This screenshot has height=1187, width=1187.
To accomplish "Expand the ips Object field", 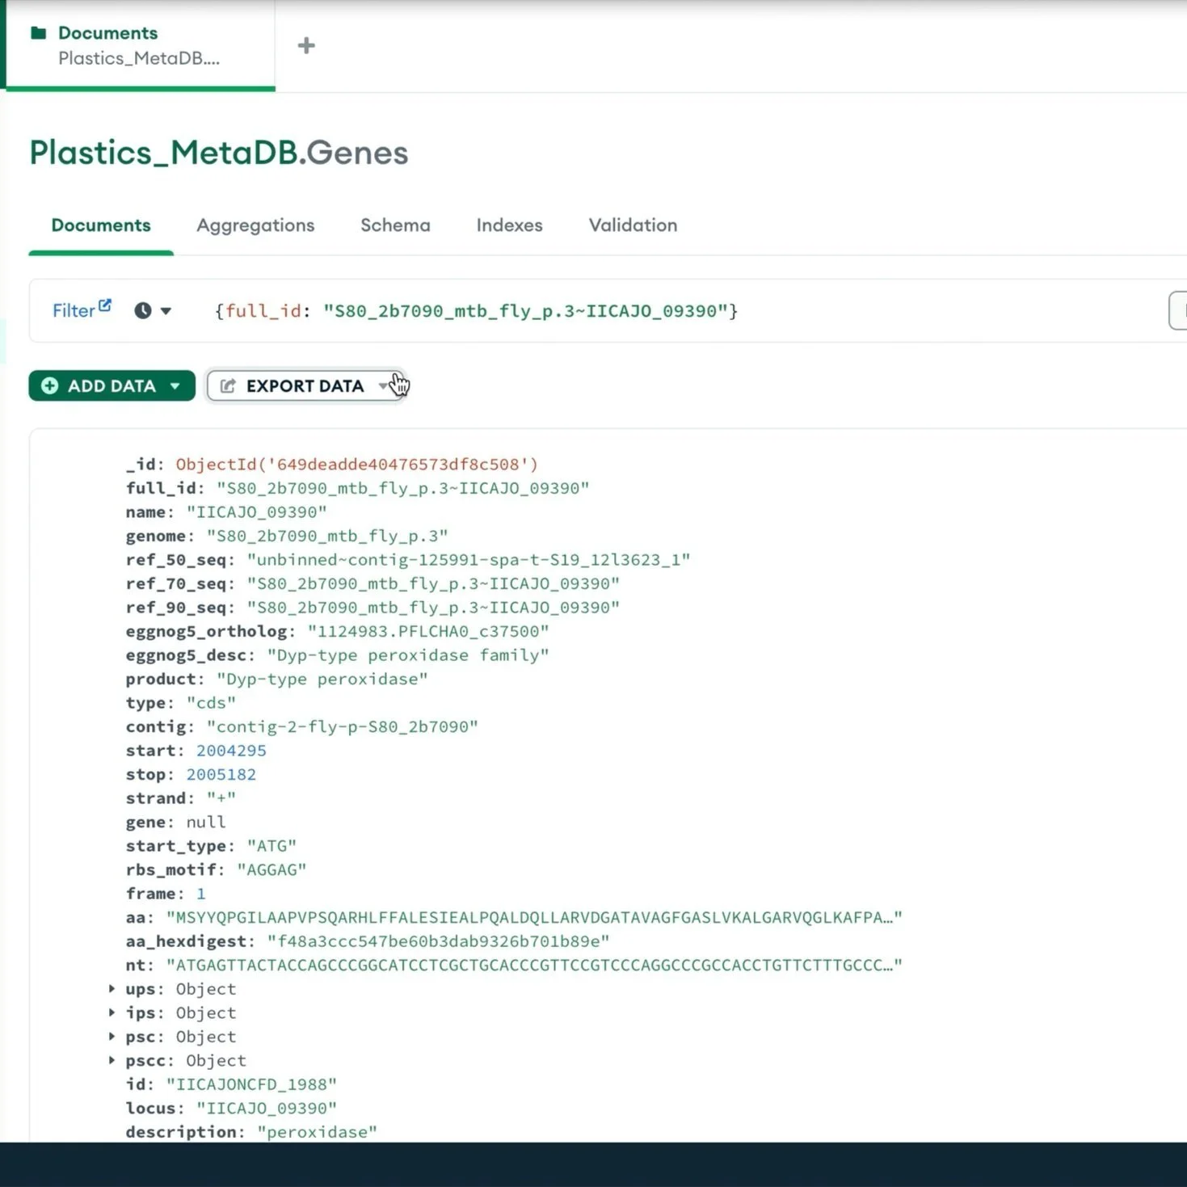I will [x=112, y=1012].
